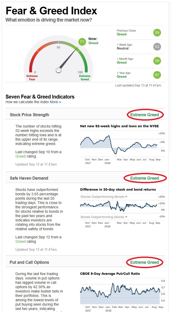Click the green 71 score badge on the gauge

(82, 42)
